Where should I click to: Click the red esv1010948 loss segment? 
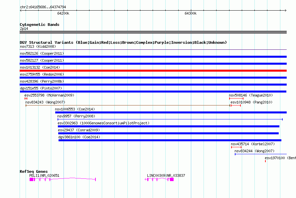(236, 105)
